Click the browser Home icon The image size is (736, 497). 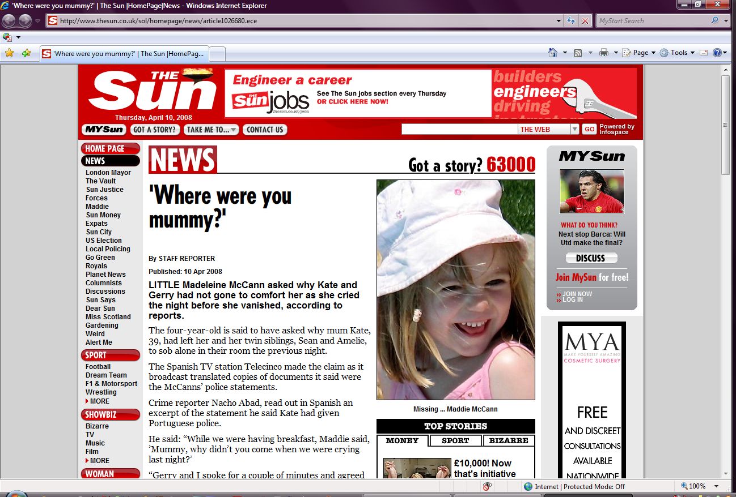pyautogui.click(x=553, y=53)
